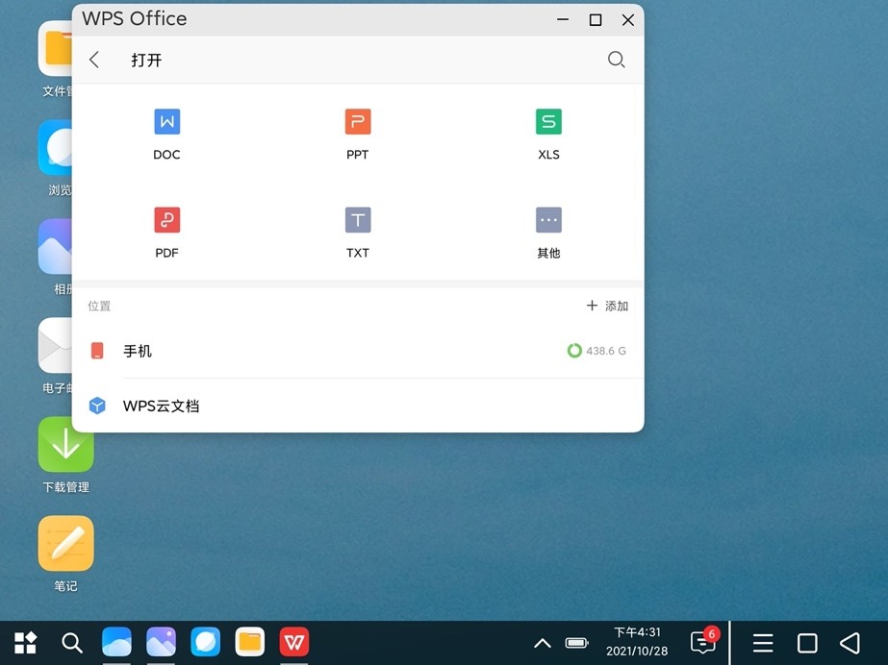Open the 手机 storage location

click(138, 351)
